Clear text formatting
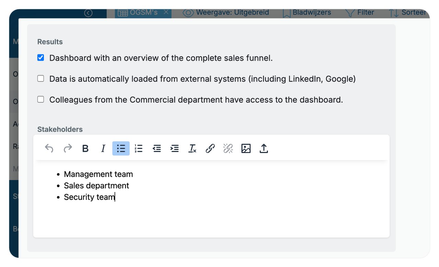This screenshot has width=439, height=267. [x=192, y=149]
